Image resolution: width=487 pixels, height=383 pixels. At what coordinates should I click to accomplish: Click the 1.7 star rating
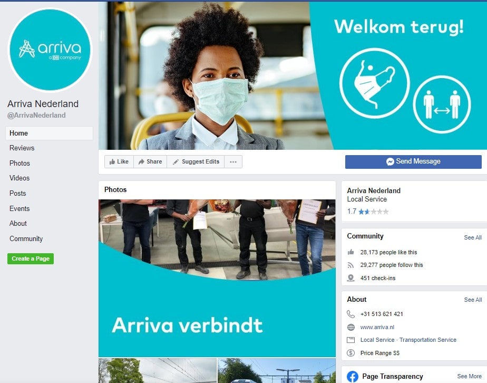(368, 212)
